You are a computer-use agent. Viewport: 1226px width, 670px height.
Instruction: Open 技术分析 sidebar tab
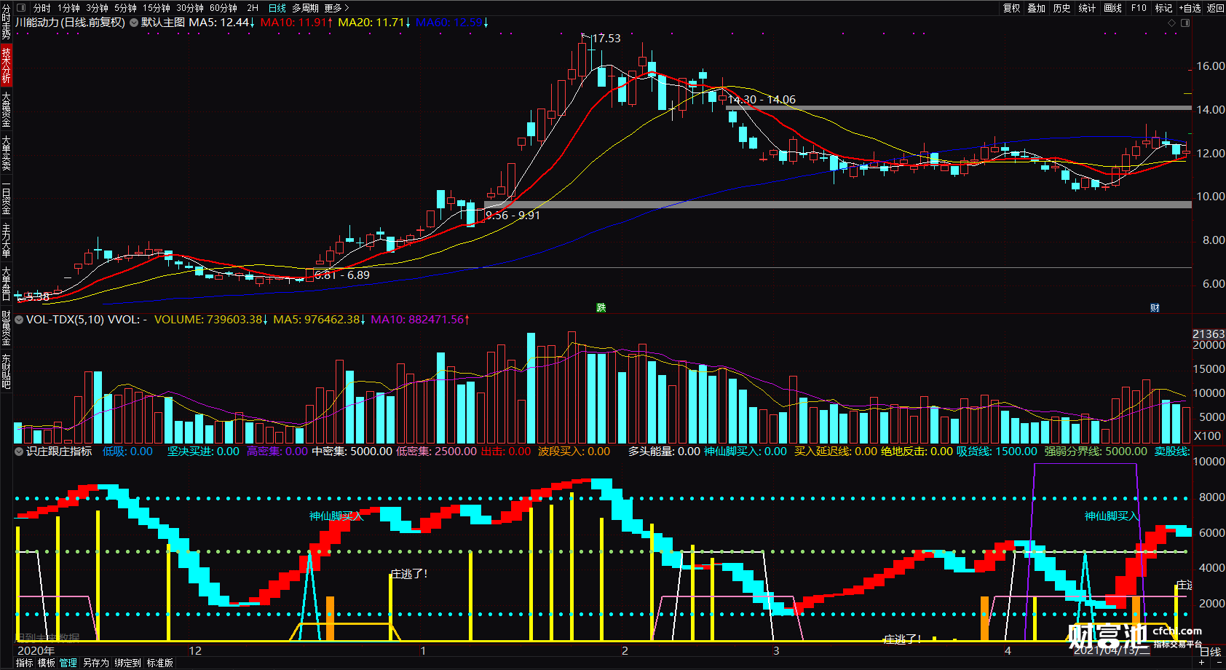pyautogui.click(x=6, y=66)
